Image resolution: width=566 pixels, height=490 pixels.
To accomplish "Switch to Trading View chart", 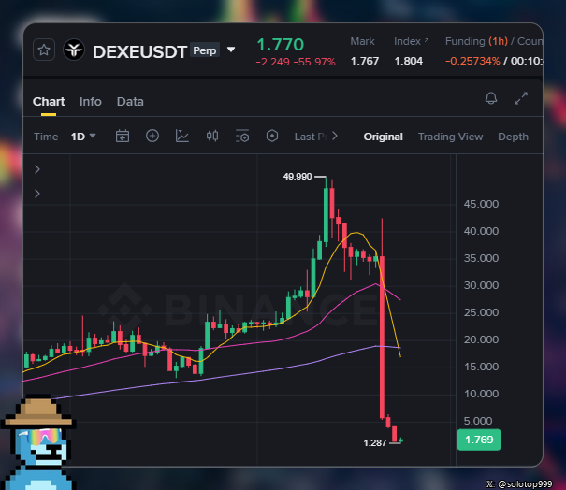I will pos(451,137).
